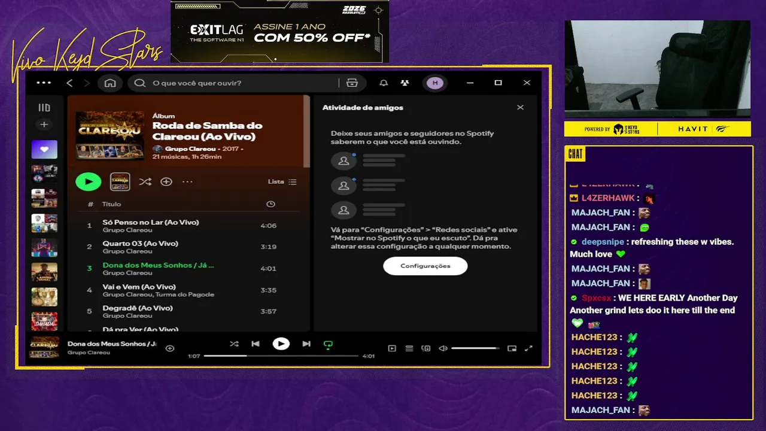The height and width of the screenshot is (431, 766).
Task: Go forward with the right arrow
Action: (x=87, y=83)
